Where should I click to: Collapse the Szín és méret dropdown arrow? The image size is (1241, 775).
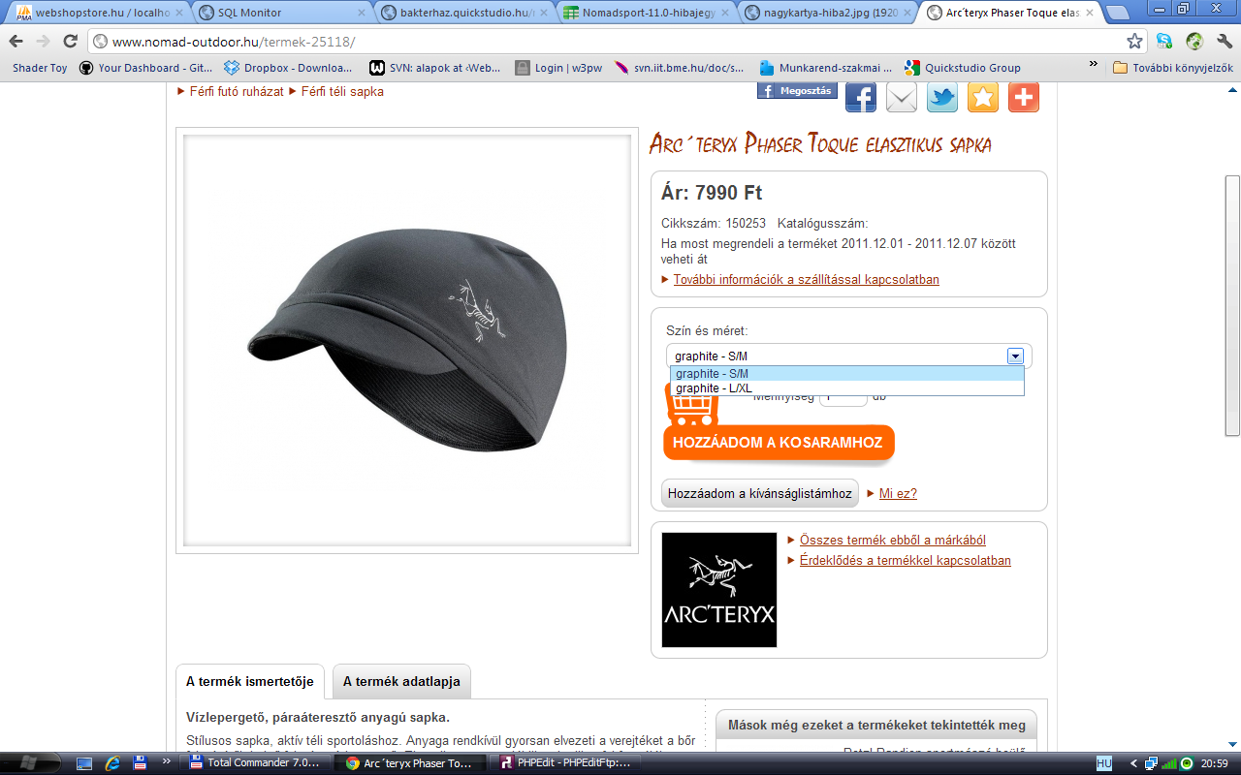(1014, 356)
